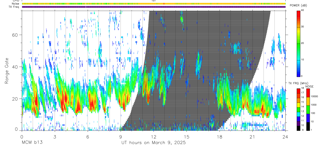Screen dimensions: 321x148
Task: Click the '60' tick on Range Gate axis
Action: tap(16, 35)
